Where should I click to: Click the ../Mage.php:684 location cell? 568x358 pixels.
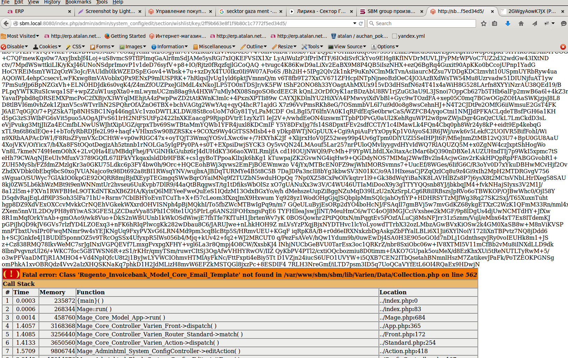point(428,317)
